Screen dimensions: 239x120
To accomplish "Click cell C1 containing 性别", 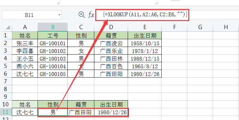I will (81, 35).
